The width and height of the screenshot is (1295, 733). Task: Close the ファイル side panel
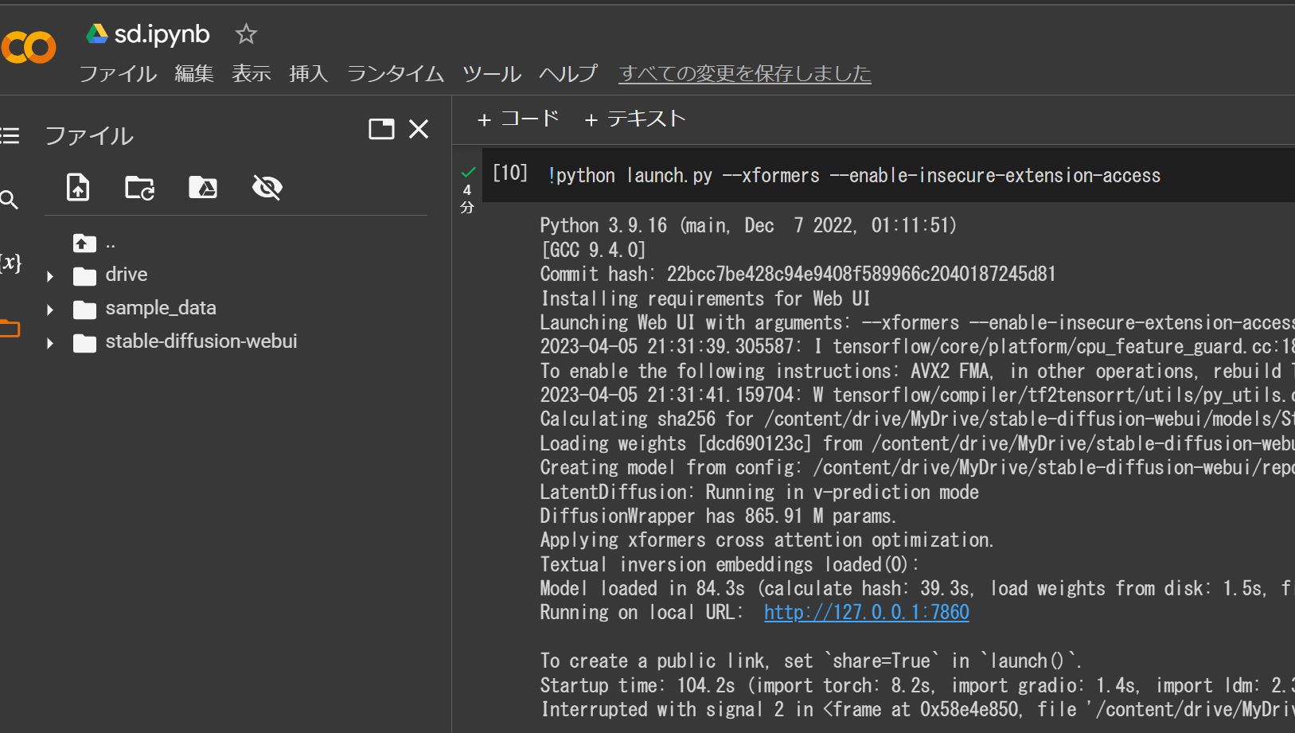(419, 128)
